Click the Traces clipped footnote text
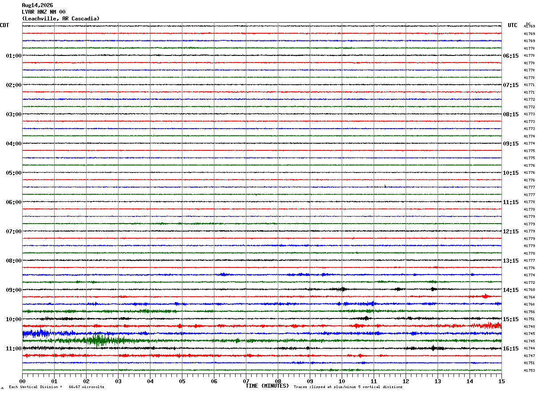The width and height of the screenshot is (537, 393). (x=348, y=387)
